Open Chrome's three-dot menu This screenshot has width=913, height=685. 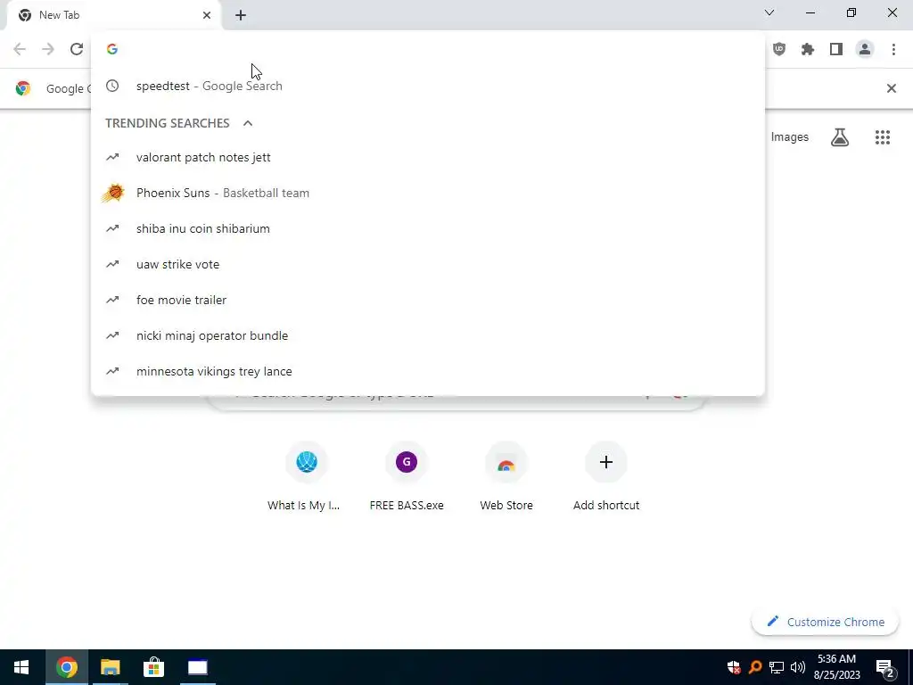893,49
